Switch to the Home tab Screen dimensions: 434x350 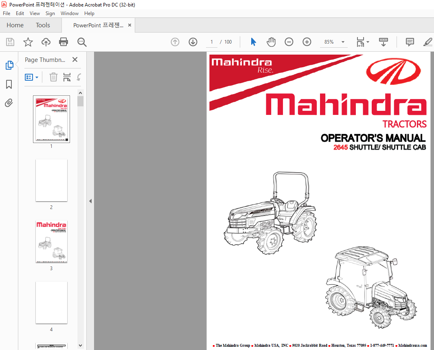pos(15,25)
